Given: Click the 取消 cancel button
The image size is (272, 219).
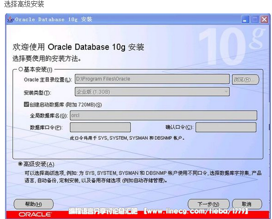Looking at the screenshot, I should point(247,204).
